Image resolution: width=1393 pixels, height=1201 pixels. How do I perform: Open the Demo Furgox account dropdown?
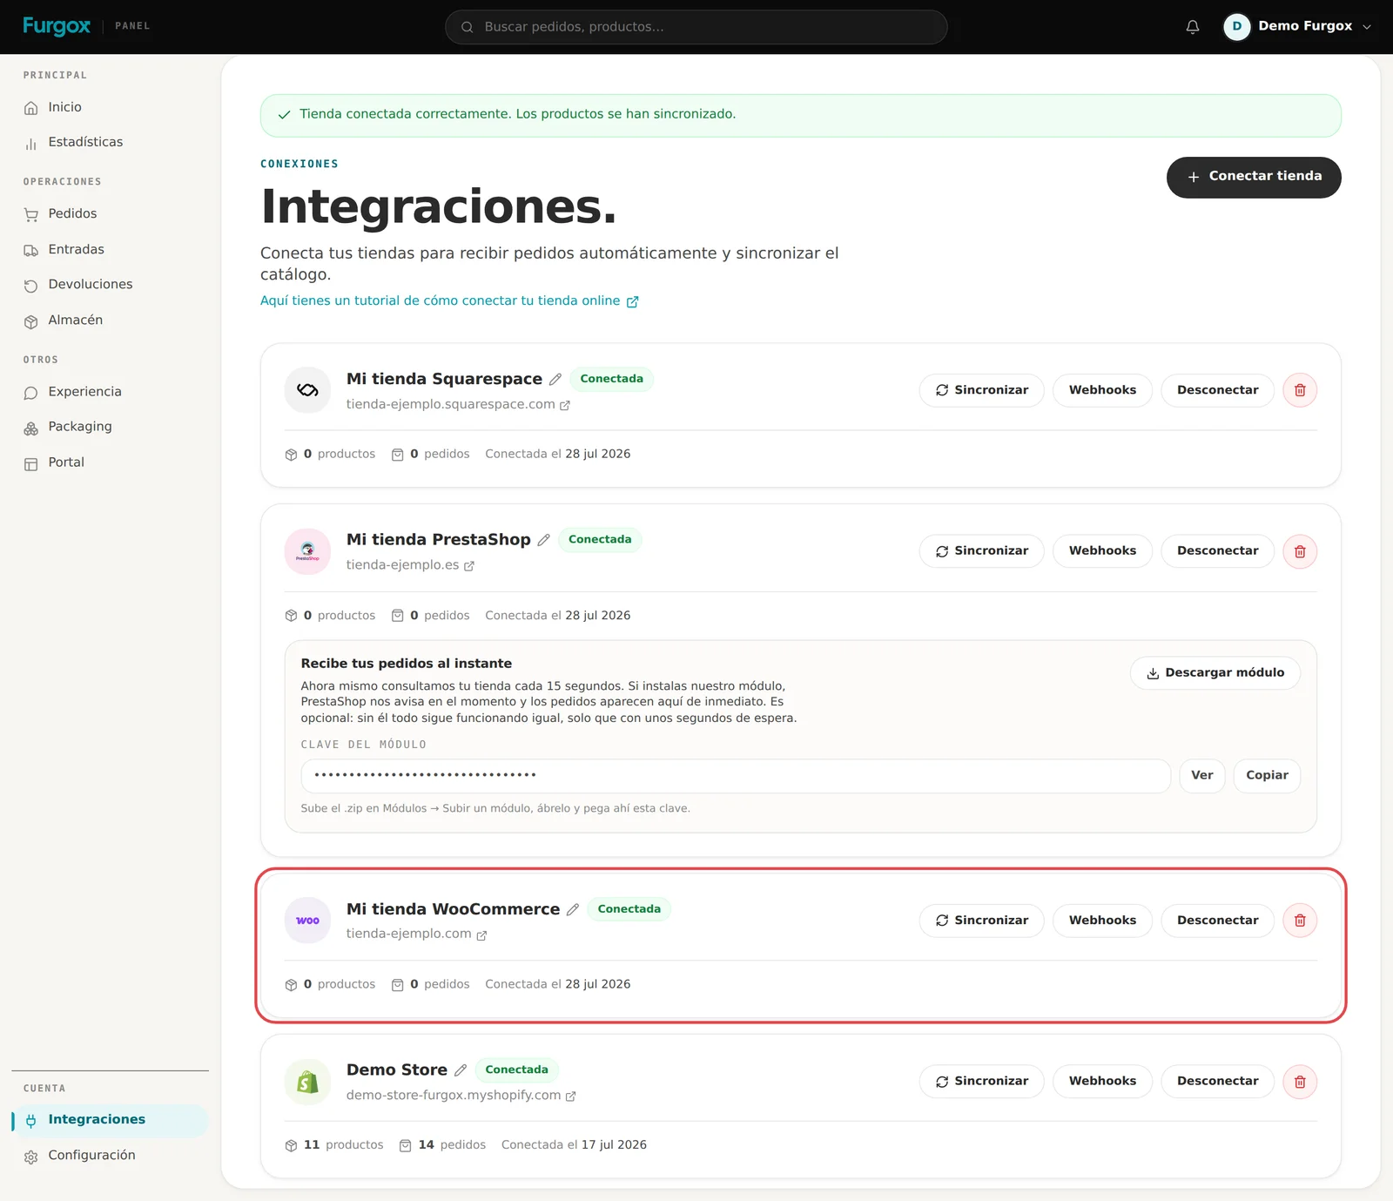tap(1297, 27)
